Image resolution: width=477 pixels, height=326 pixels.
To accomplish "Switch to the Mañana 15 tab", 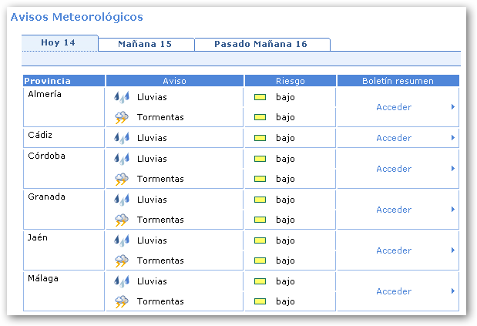I will coord(145,44).
